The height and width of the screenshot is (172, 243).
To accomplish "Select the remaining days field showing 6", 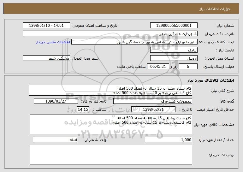I will 188,67.
